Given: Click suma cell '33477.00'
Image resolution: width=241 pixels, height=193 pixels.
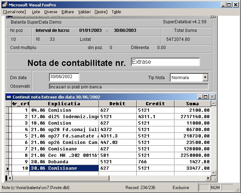Looking at the screenshot, I should tap(192, 168).
